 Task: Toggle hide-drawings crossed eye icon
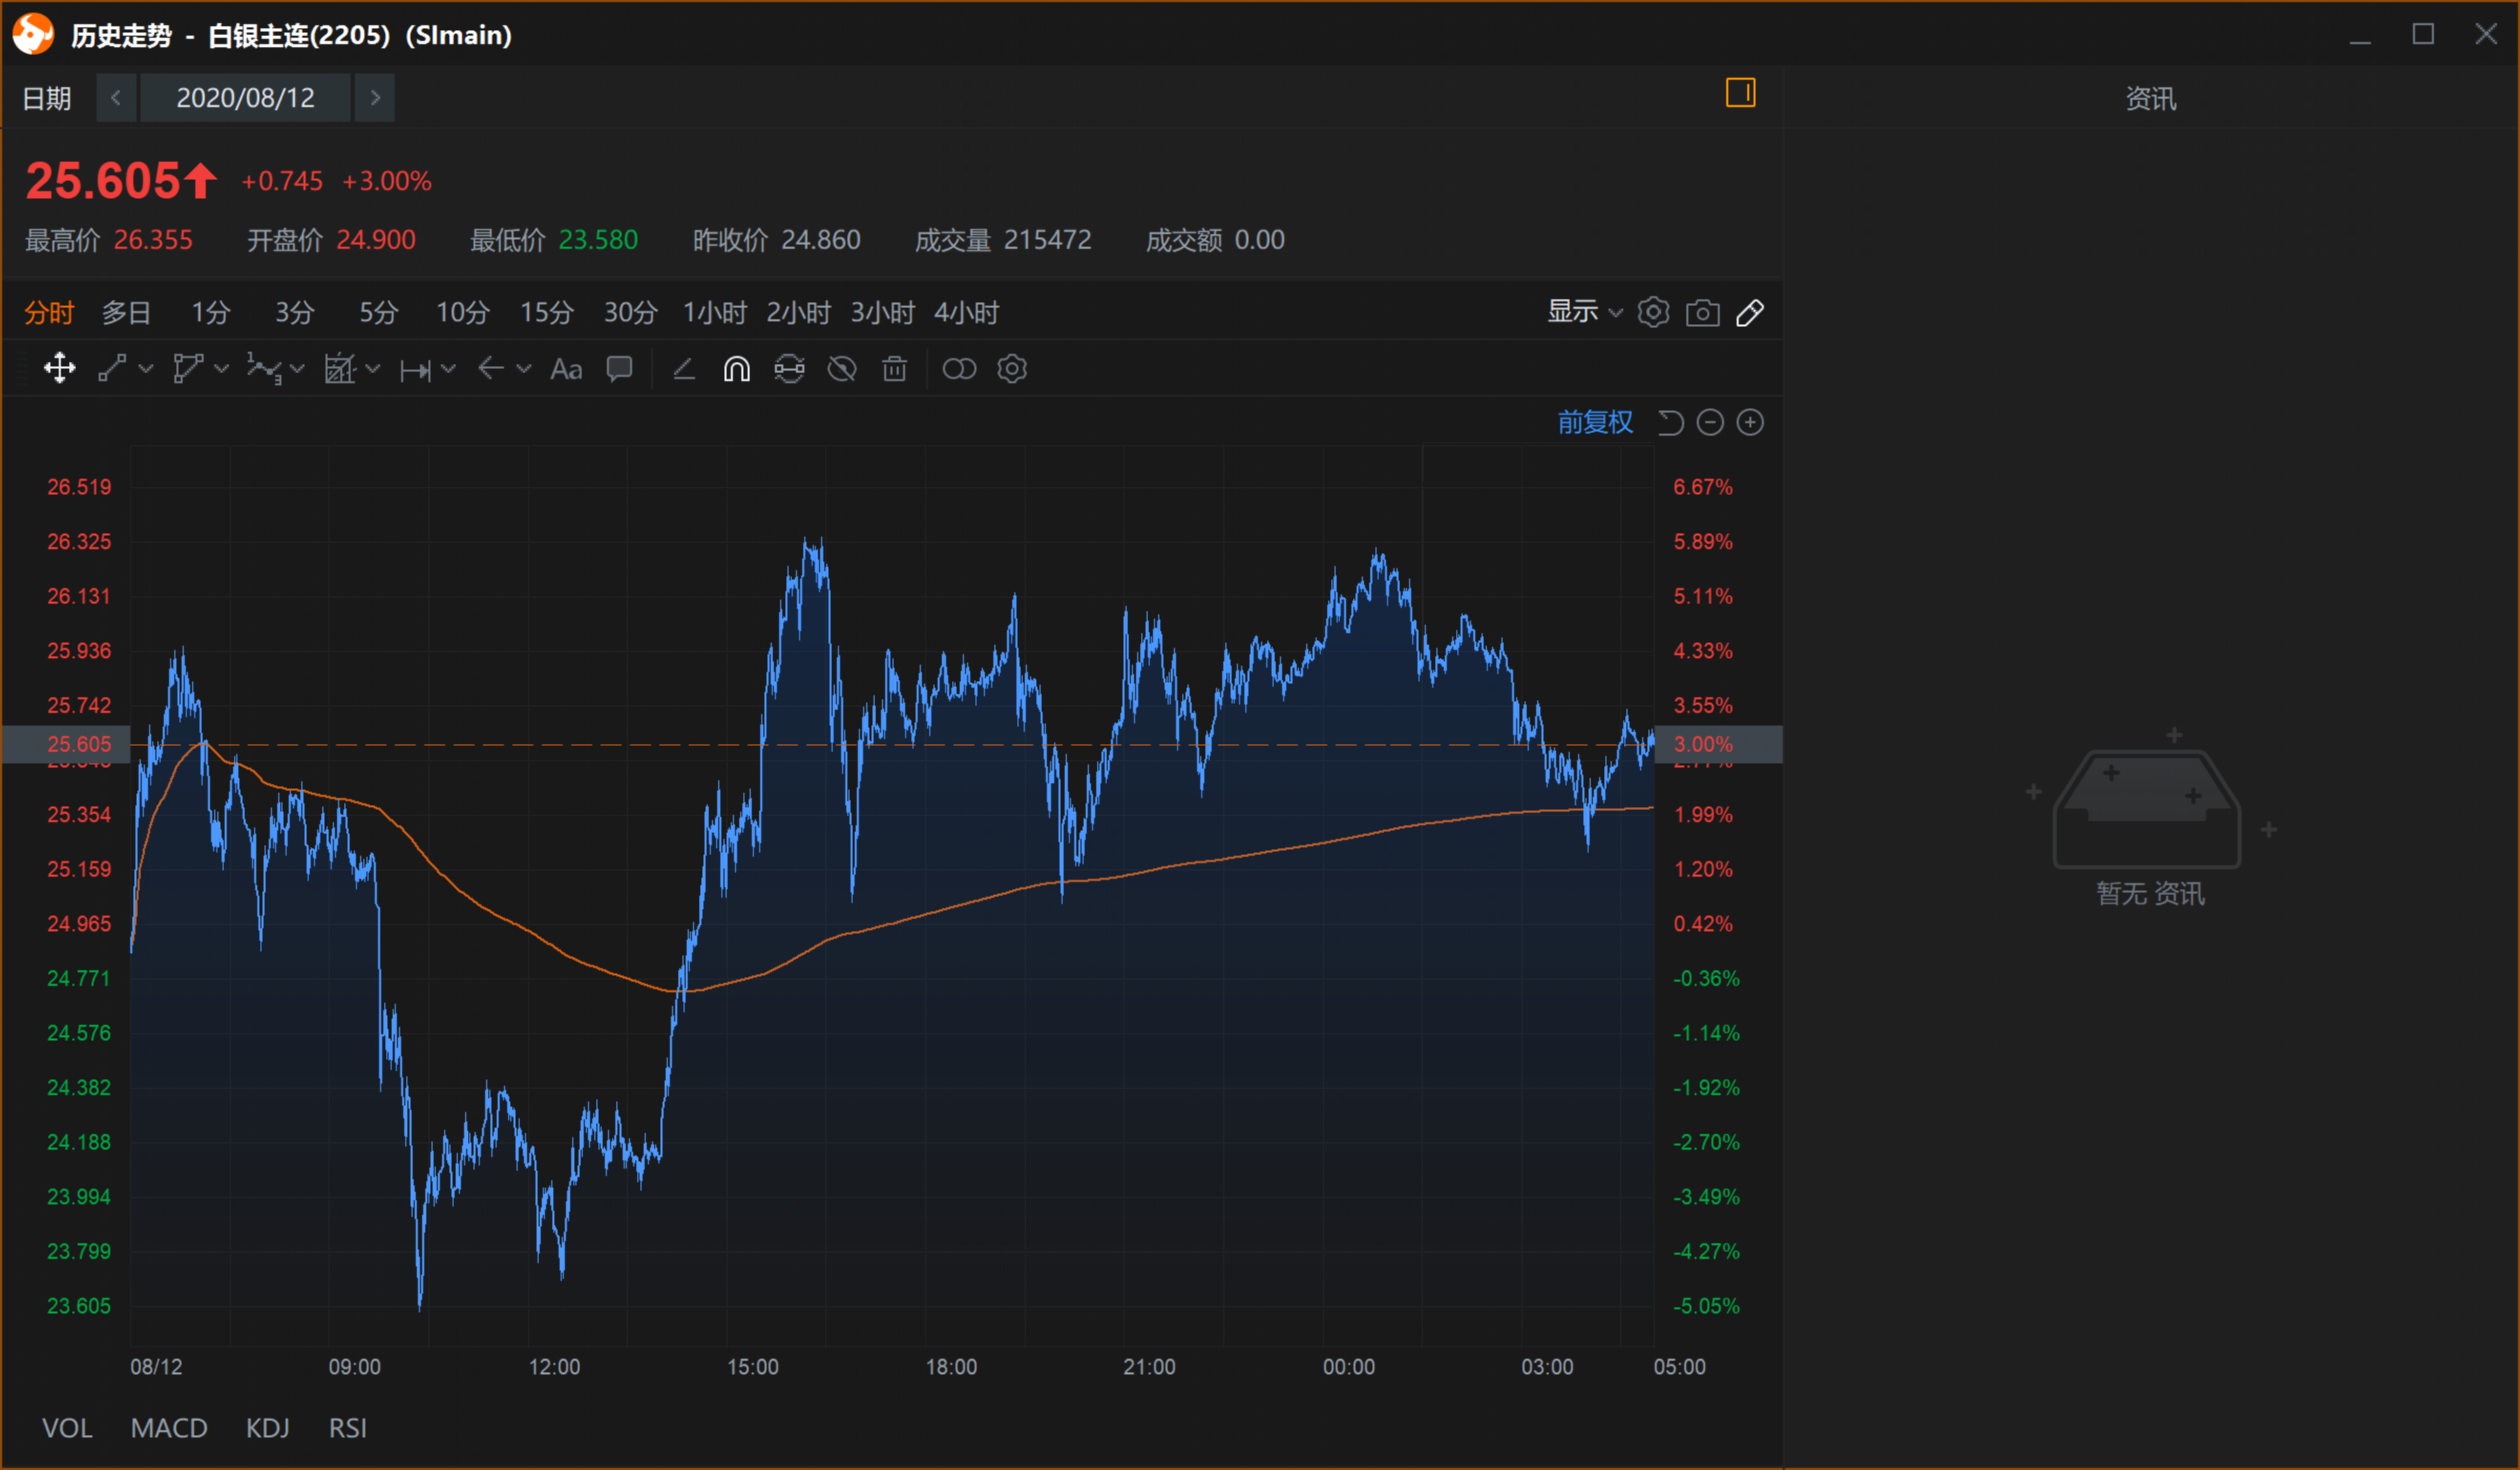[x=842, y=369]
